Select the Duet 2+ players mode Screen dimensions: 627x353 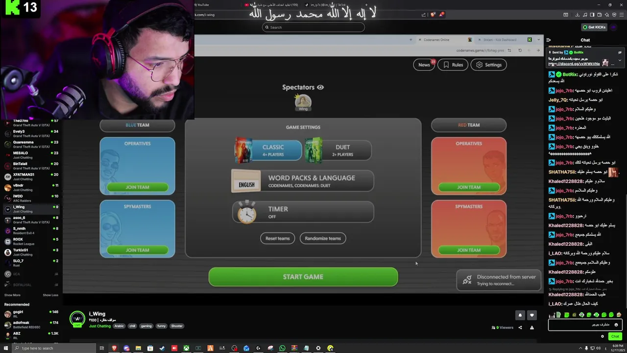click(x=338, y=150)
